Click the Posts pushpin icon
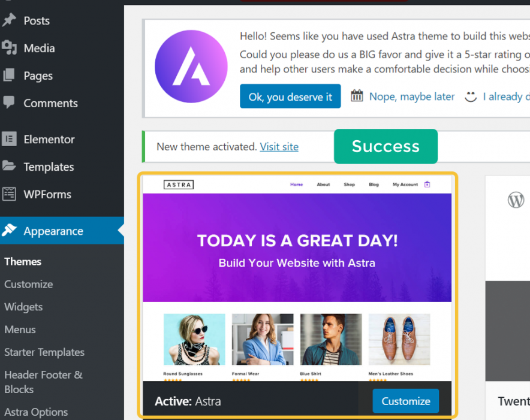 9,20
